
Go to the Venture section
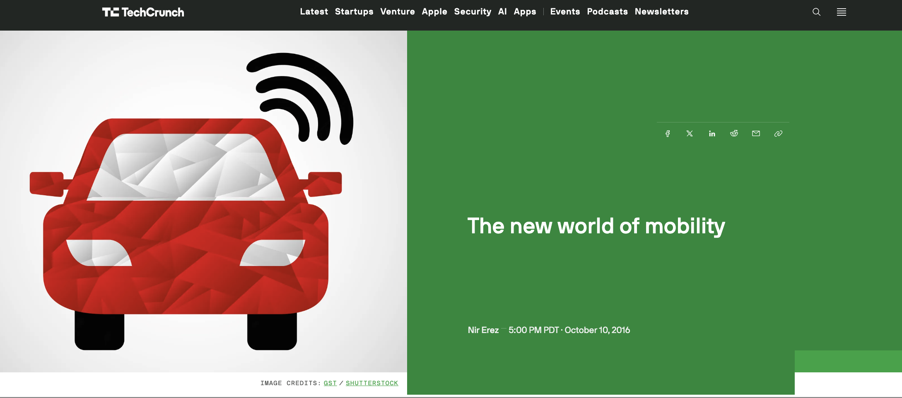pyautogui.click(x=397, y=12)
